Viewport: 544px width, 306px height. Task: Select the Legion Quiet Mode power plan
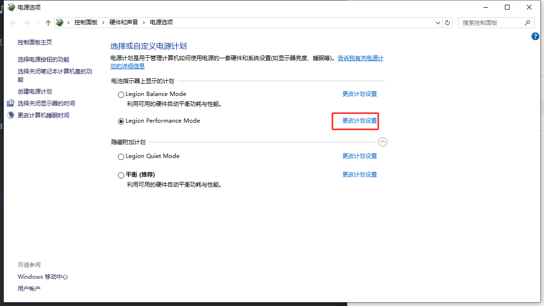(121, 157)
